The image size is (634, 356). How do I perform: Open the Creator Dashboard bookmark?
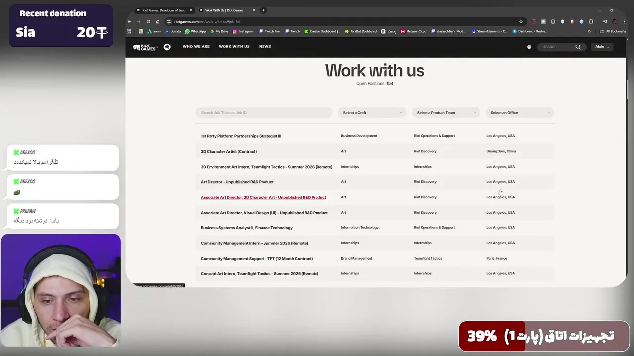[x=322, y=31]
